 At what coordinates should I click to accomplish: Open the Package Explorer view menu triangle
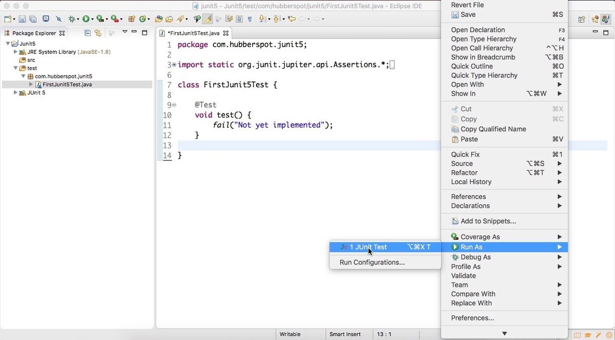[x=125, y=32]
